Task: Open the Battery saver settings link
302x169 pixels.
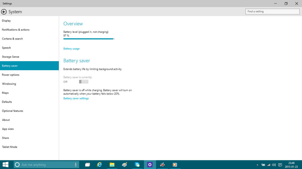Action: coord(76,99)
